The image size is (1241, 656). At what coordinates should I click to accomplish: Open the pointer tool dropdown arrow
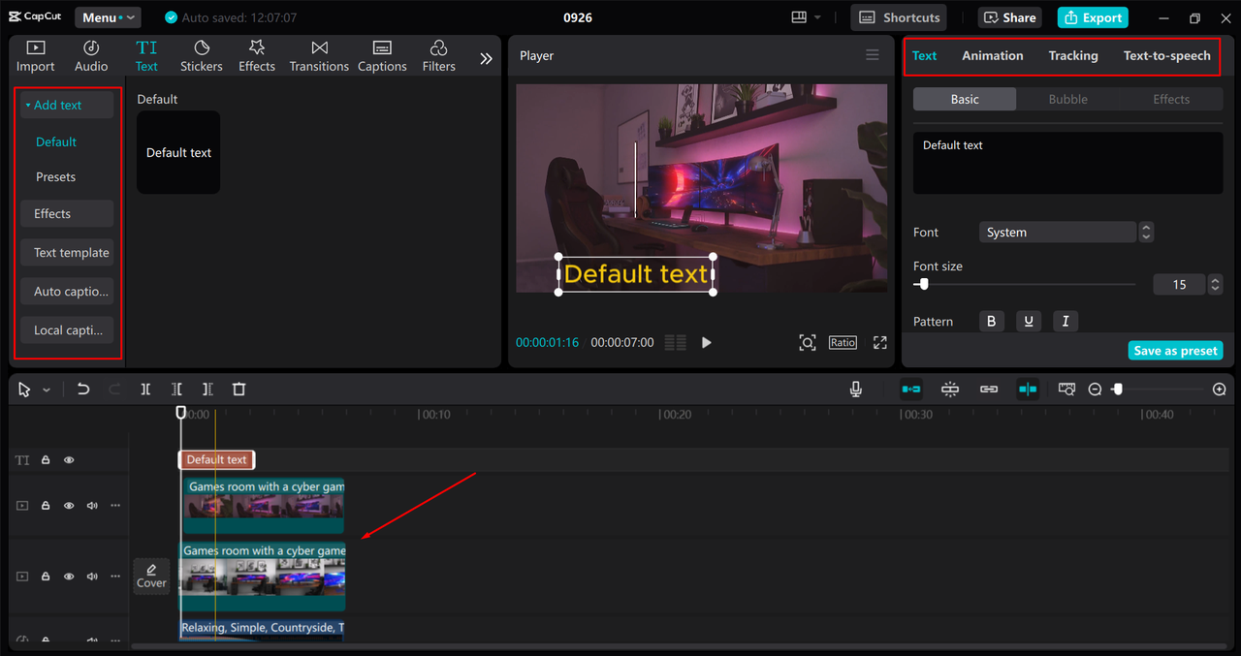coord(47,390)
